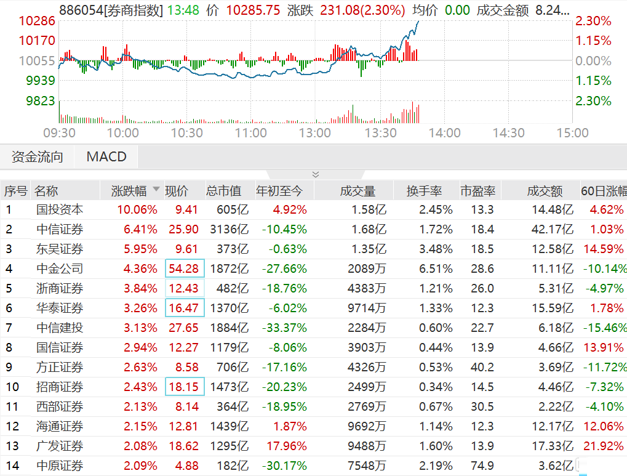This screenshot has width=627, height=476.
Task: Open the MACD indicator tab
Action: 106,156
